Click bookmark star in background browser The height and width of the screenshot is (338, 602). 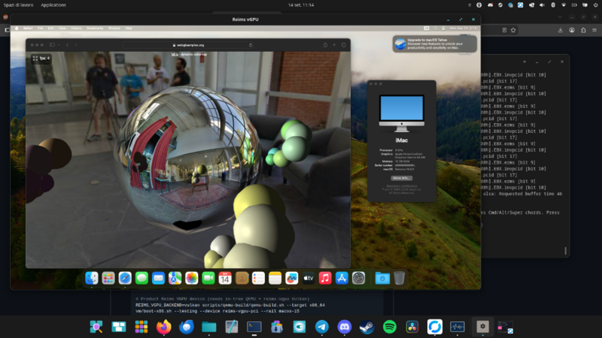tap(513, 30)
